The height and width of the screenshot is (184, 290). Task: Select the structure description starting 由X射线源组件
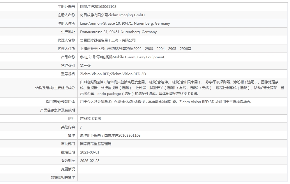(182, 88)
